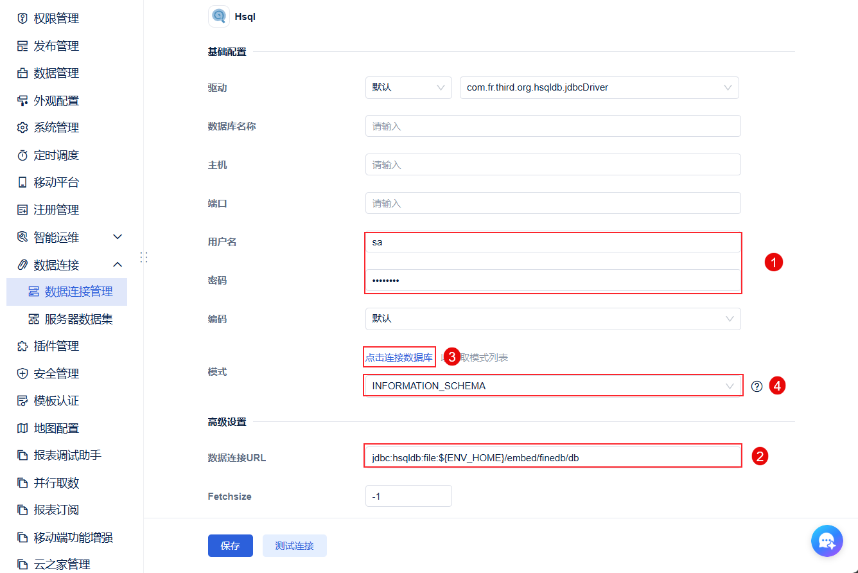This screenshot has height=573, width=858.
Task: Collapse the 数据连接 submenu
Action: click(118, 265)
